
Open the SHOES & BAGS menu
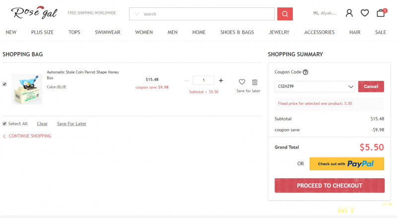237,32
